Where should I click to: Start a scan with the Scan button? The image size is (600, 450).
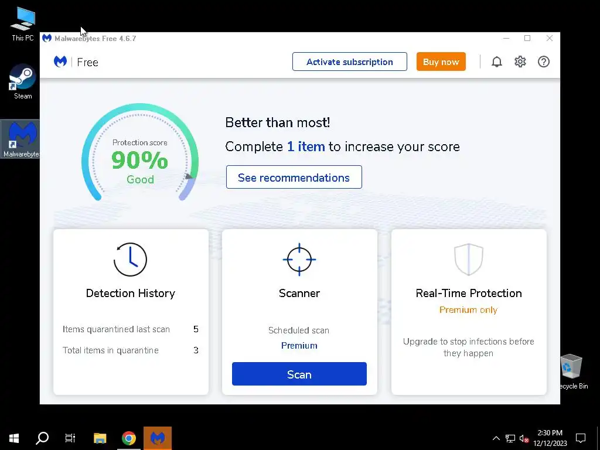coord(299,374)
